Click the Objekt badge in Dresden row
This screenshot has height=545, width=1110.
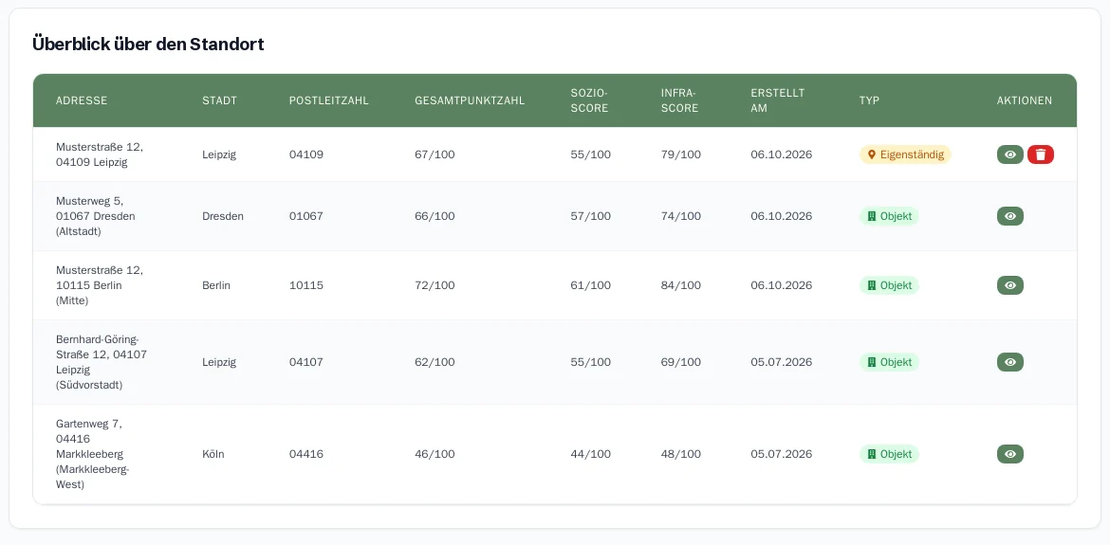889,216
